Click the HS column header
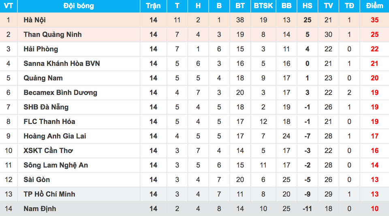The image size is (389, 216). pyautogui.click(x=307, y=6)
